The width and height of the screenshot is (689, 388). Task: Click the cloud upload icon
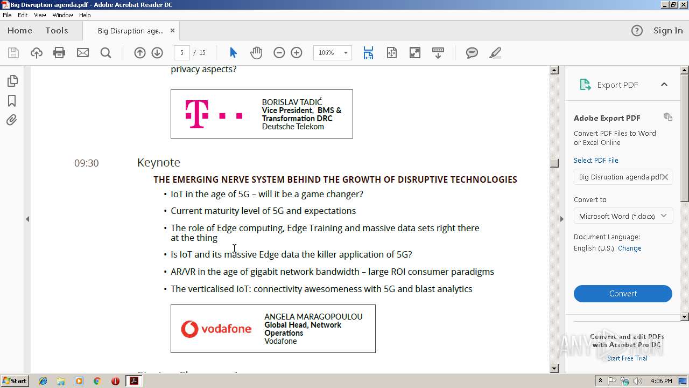tap(37, 53)
